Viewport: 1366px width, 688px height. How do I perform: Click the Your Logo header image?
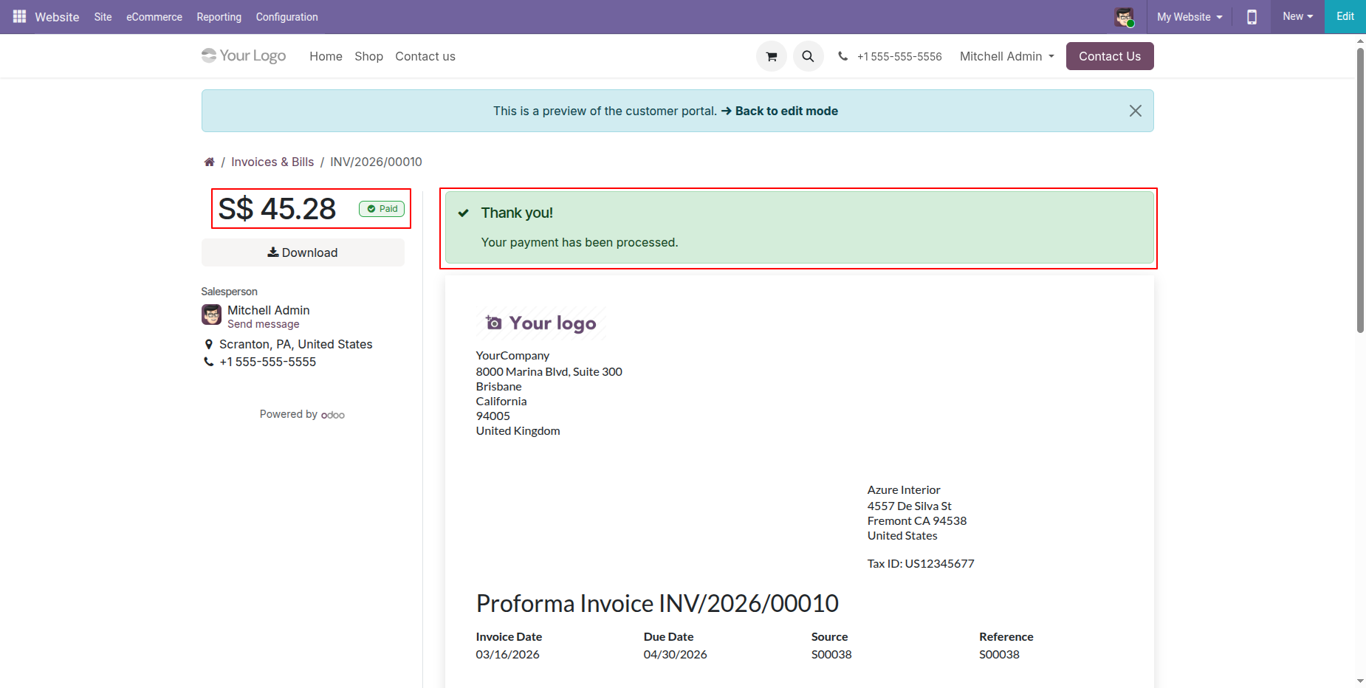coord(244,56)
